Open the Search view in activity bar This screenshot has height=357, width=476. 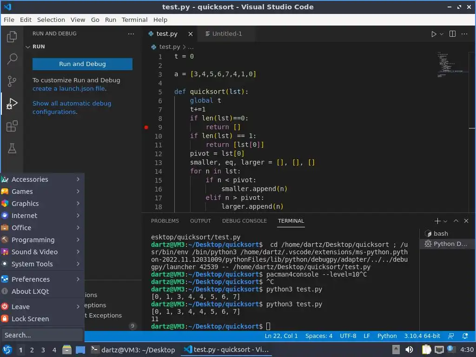pyautogui.click(x=12, y=59)
